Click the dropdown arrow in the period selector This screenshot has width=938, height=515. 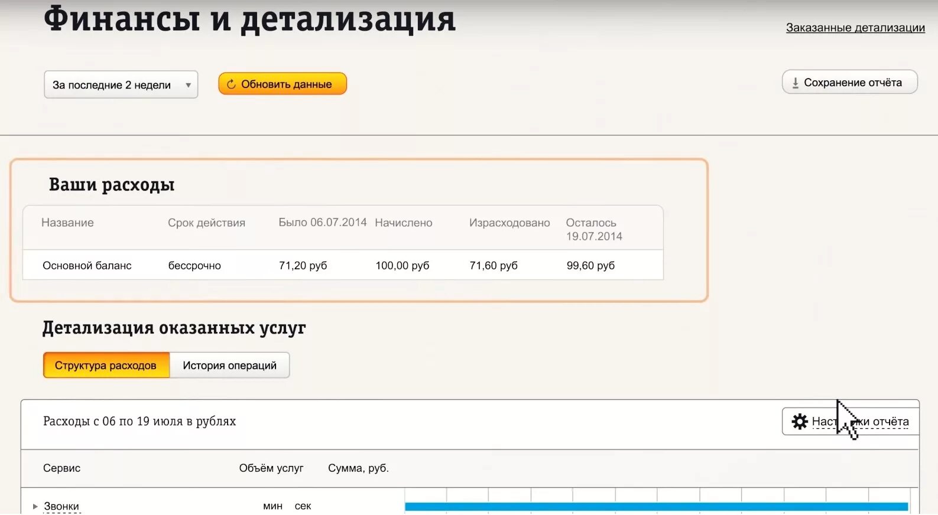(x=188, y=85)
